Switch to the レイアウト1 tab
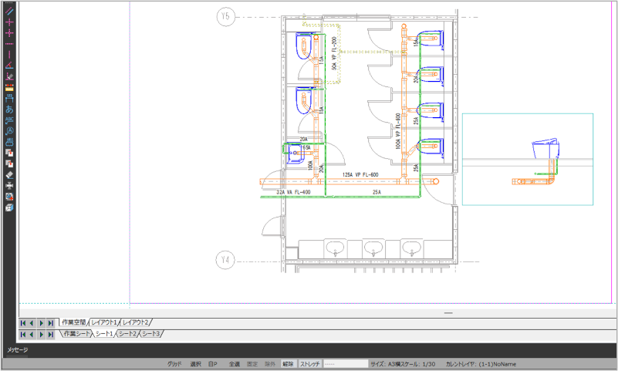This screenshot has width=618, height=371. click(104, 322)
